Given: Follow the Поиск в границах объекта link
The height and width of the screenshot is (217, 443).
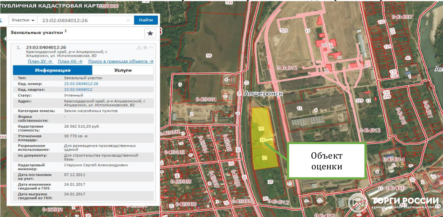Looking at the screenshot, I should (x=120, y=61).
